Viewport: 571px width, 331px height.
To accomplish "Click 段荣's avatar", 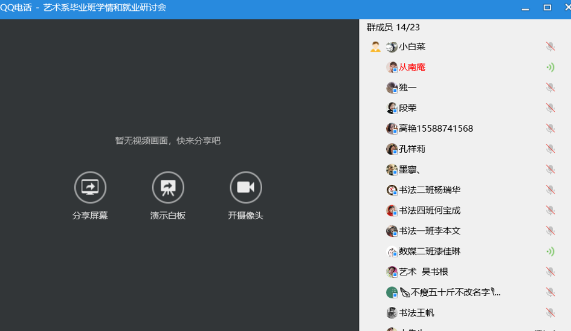I will tap(392, 108).
